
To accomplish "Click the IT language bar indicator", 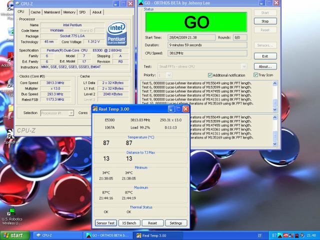I will [259, 235].
